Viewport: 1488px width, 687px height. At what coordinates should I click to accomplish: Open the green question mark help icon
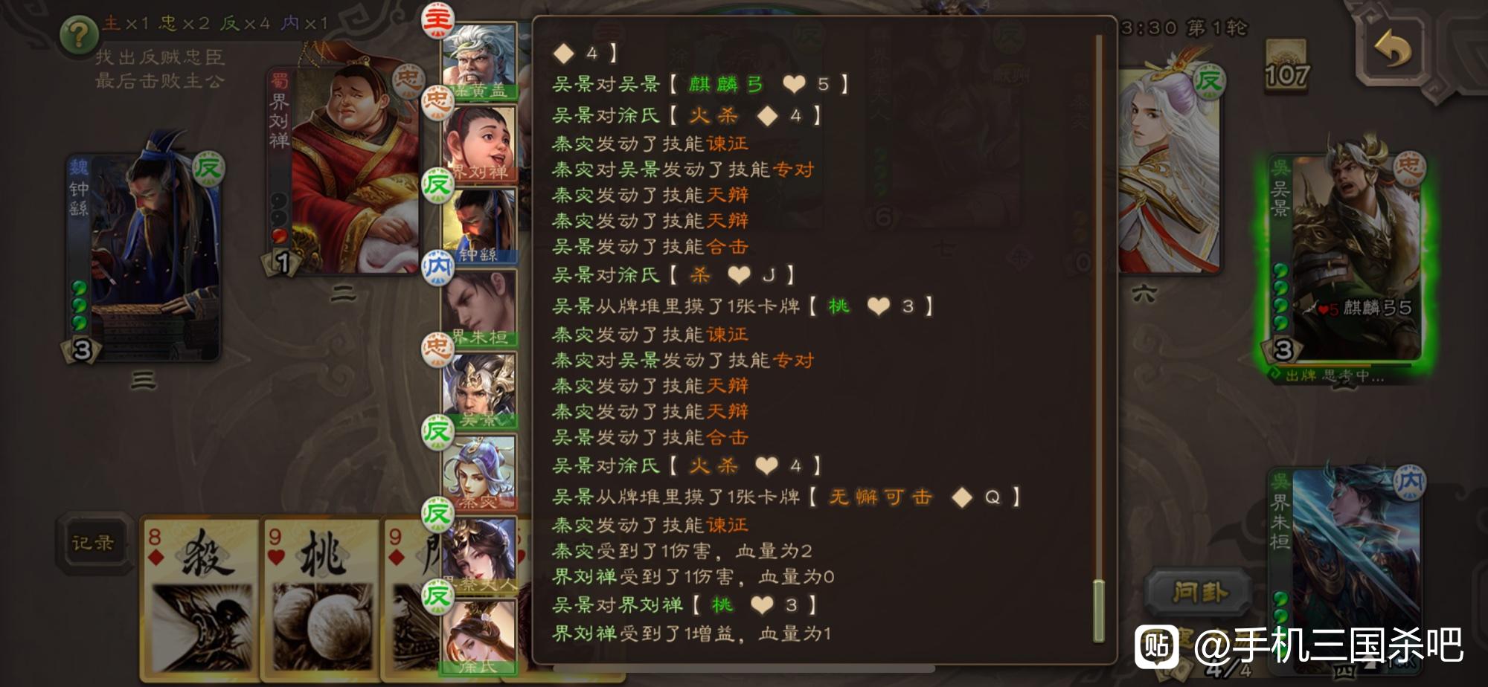click(79, 33)
